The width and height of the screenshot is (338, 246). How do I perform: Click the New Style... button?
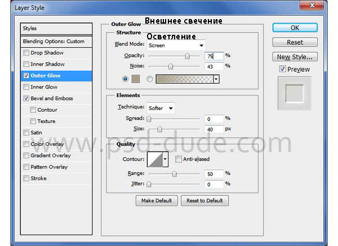click(x=295, y=57)
